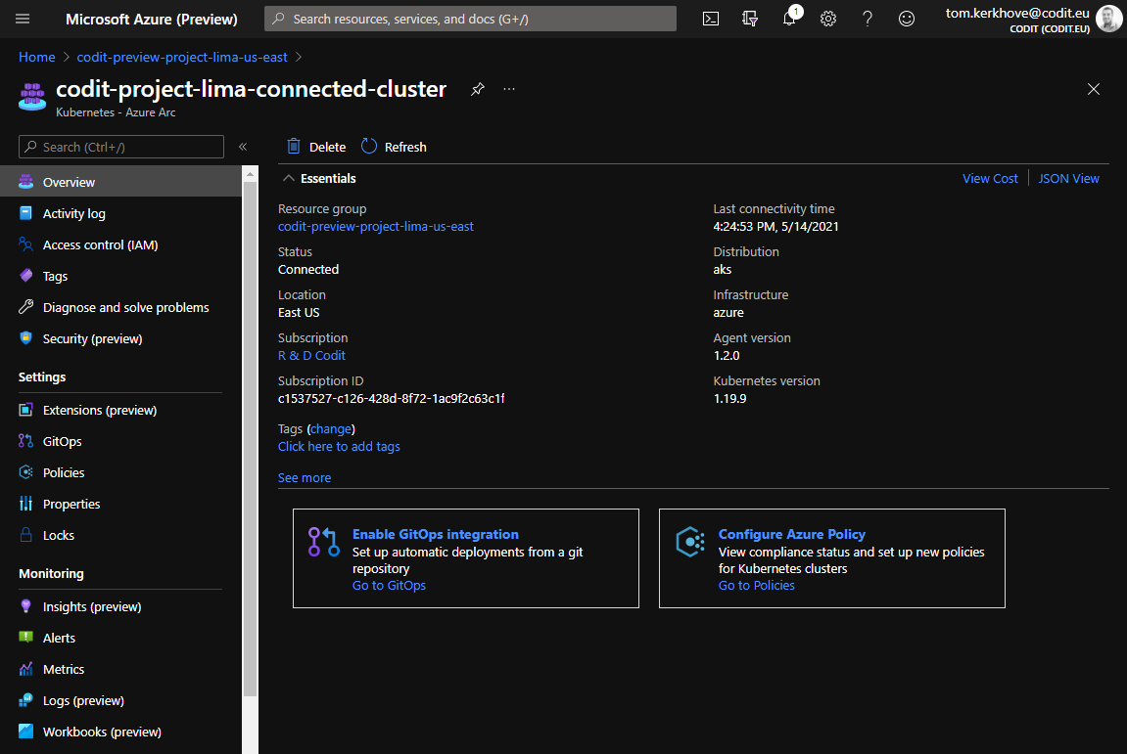Click the sidebar vertical scrollbar
The image size is (1127, 754).
point(250,440)
